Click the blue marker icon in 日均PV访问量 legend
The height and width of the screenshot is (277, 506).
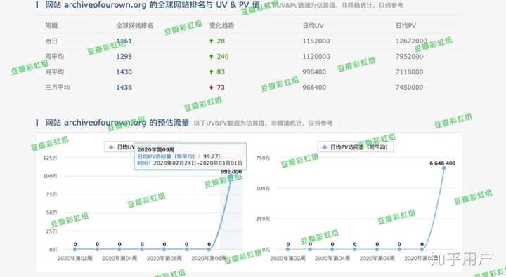pyautogui.click(x=325, y=147)
